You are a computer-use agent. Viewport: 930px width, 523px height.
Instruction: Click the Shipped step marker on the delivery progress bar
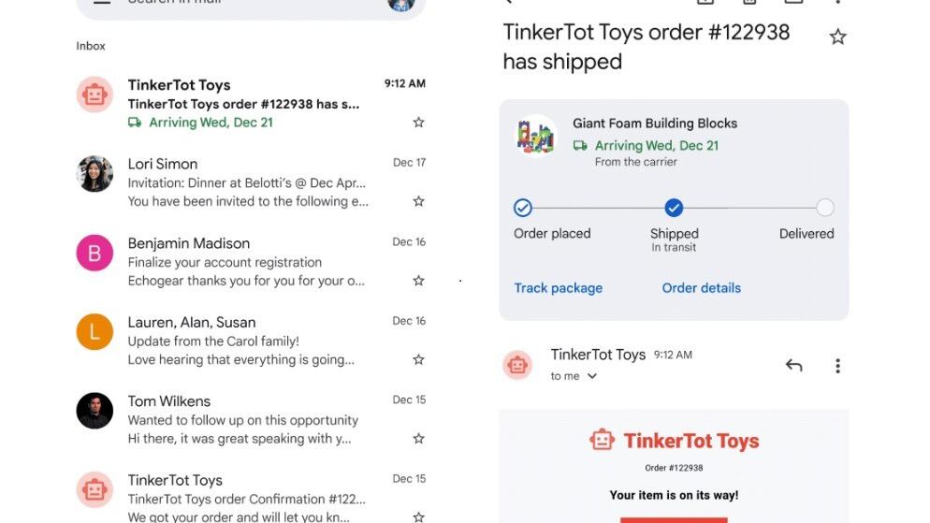coord(674,208)
